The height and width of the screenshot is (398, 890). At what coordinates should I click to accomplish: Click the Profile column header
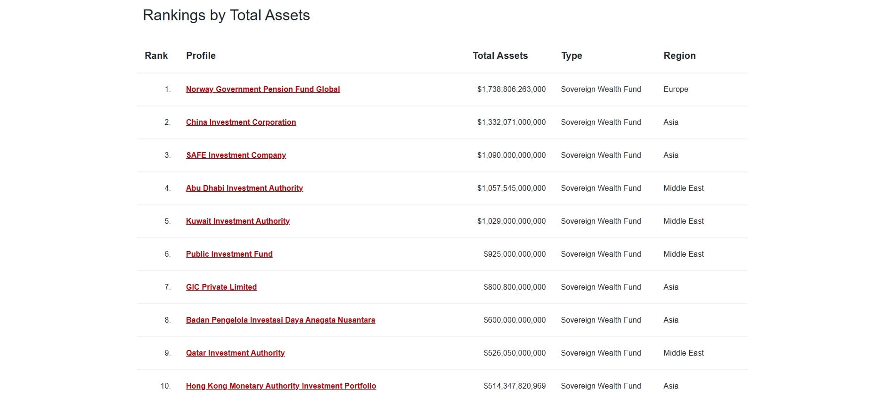[x=201, y=56]
